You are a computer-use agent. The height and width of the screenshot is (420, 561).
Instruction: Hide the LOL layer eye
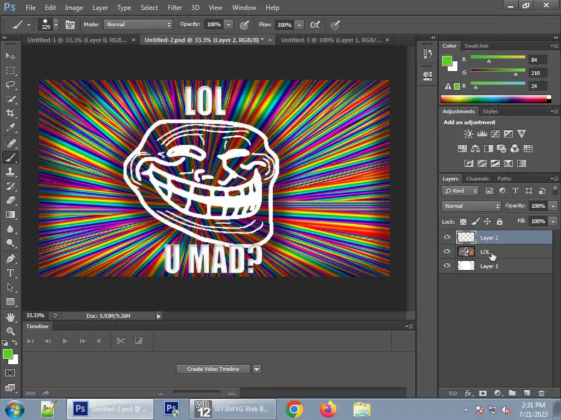[447, 252]
